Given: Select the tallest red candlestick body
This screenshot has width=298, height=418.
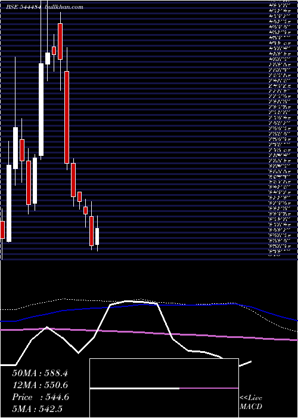Looking at the screenshot, I should coord(67,117).
